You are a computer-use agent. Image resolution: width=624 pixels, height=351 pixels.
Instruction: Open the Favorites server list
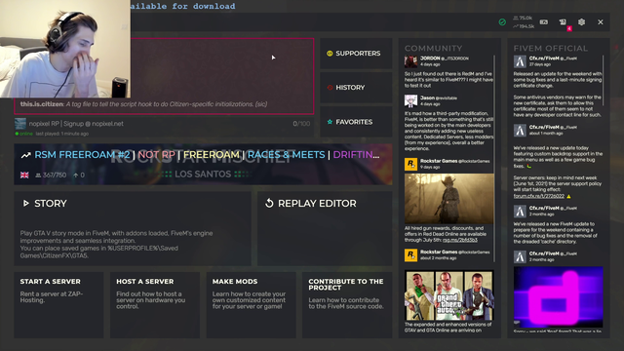[x=356, y=122]
